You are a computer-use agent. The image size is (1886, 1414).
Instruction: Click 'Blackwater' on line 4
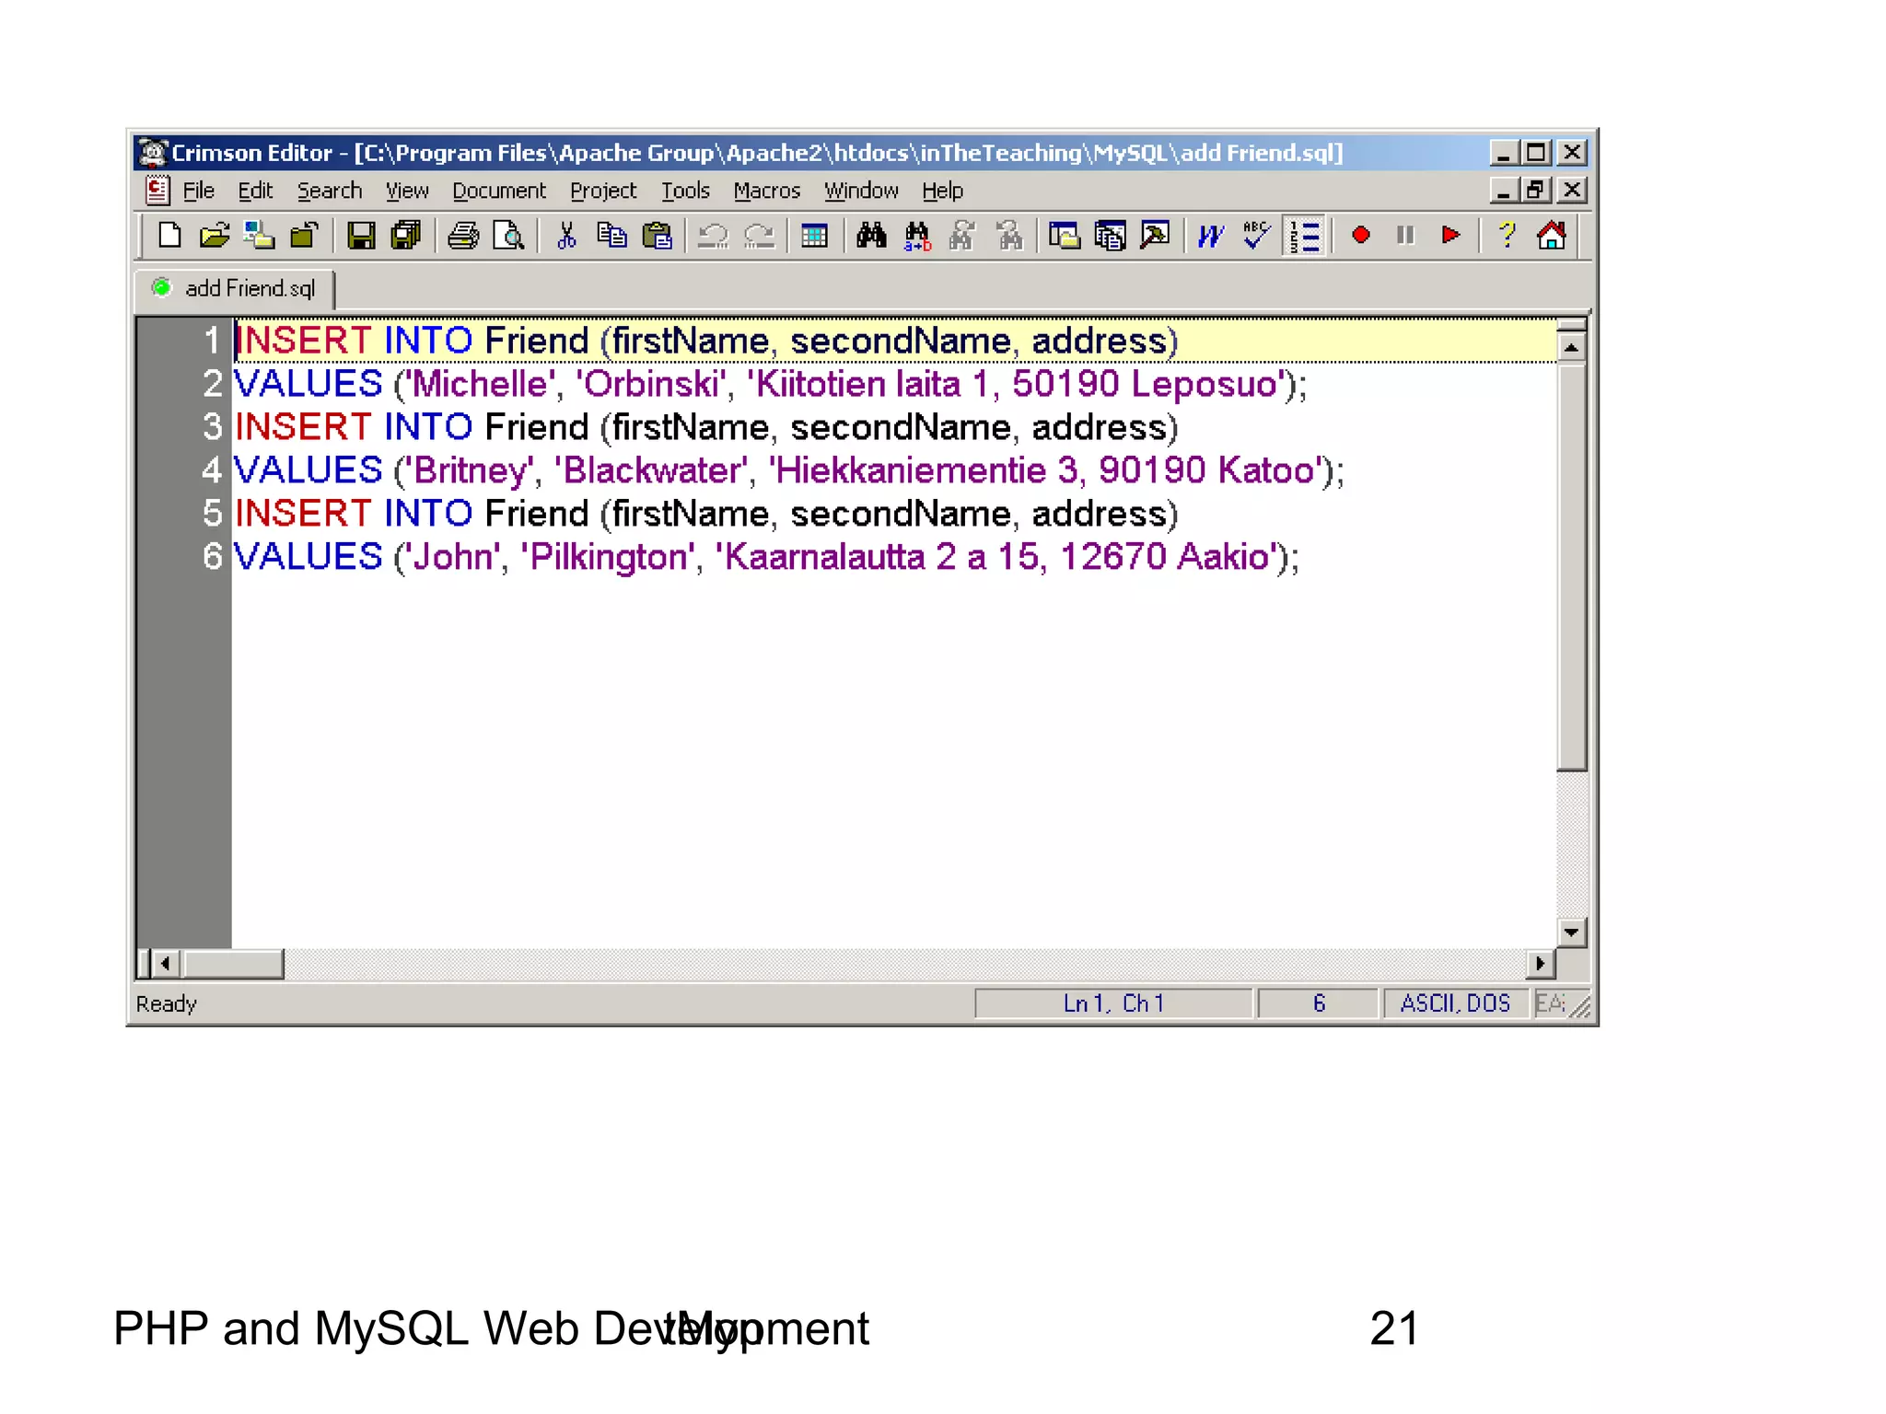652,470
